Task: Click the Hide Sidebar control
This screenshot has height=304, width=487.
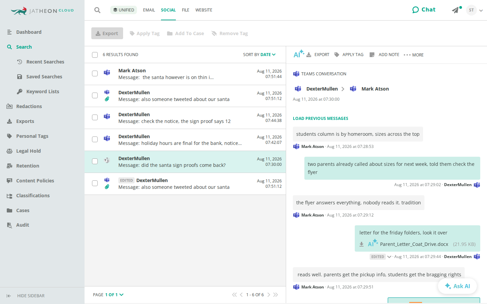Action: tap(26, 296)
